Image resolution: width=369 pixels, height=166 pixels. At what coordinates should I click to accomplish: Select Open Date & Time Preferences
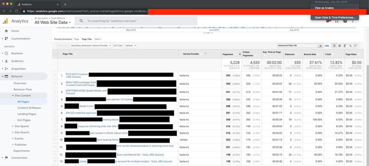(335, 17)
